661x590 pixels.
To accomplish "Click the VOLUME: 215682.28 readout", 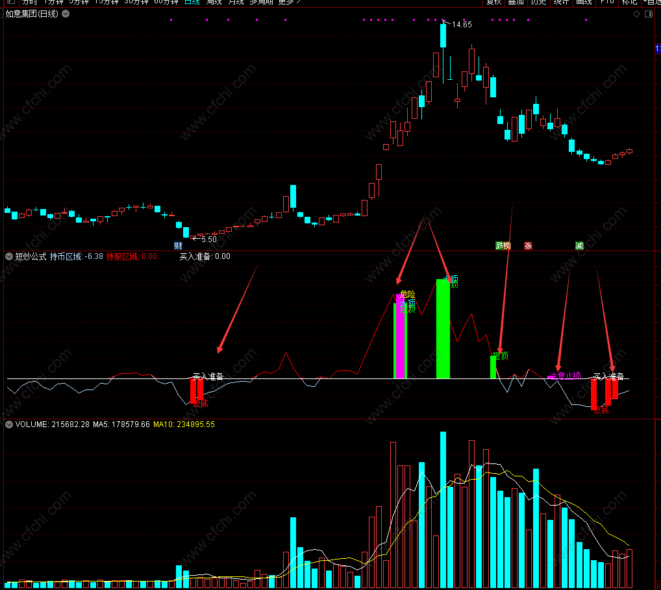I will pyautogui.click(x=53, y=424).
